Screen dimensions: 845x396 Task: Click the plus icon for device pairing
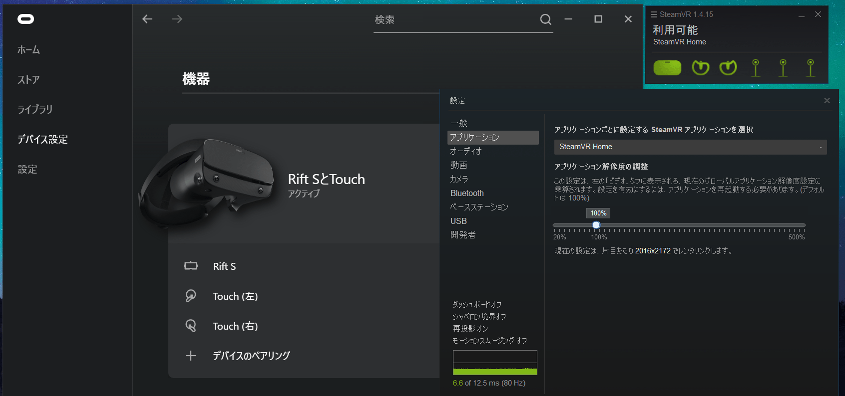pyautogui.click(x=191, y=356)
